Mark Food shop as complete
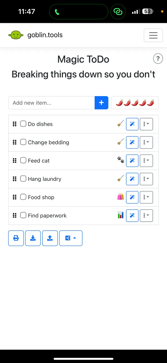Screen dimensions: 167x363 (23, 197)
